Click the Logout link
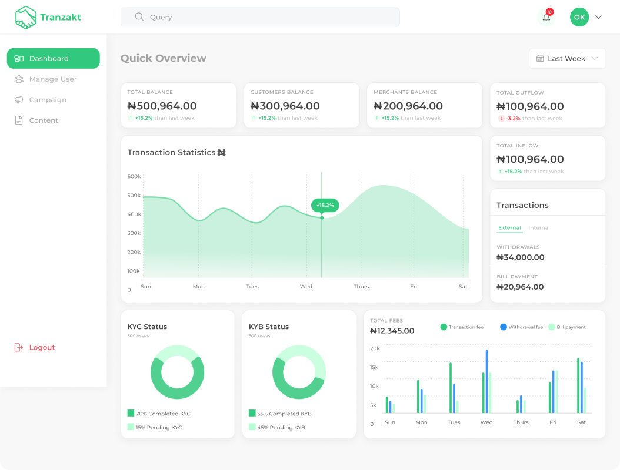The height and width of the screenshot is (470, 620). tap(42, 347)
